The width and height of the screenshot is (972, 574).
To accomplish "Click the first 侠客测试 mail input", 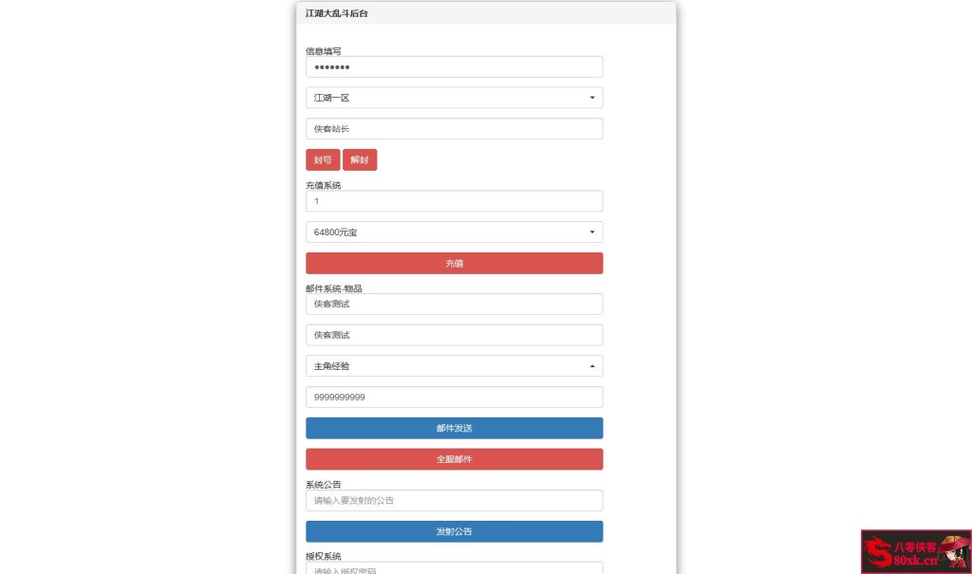I will [454, 304].
